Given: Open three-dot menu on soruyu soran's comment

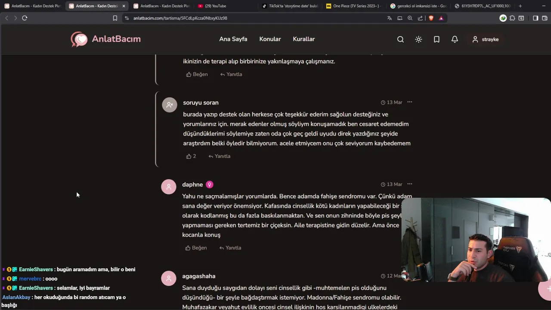Looking at the screenshot, I should pos(410,102).
